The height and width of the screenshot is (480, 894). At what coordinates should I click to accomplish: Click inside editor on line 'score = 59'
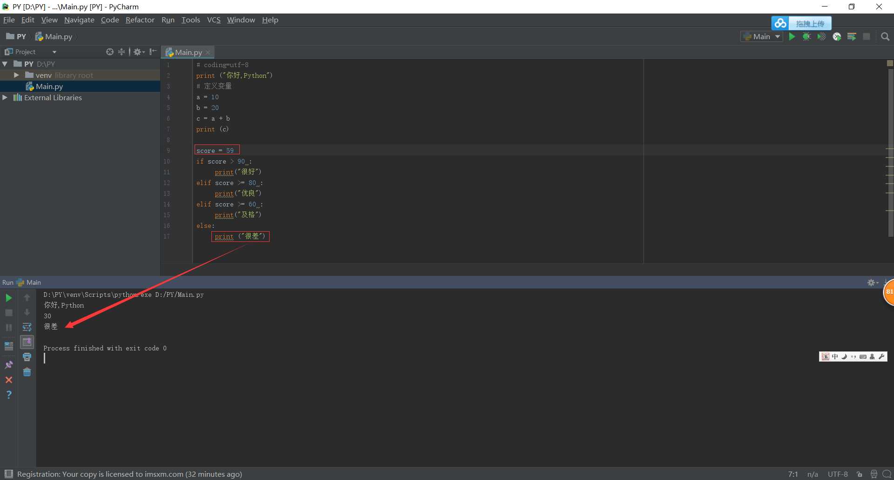(x=215, y=151)
